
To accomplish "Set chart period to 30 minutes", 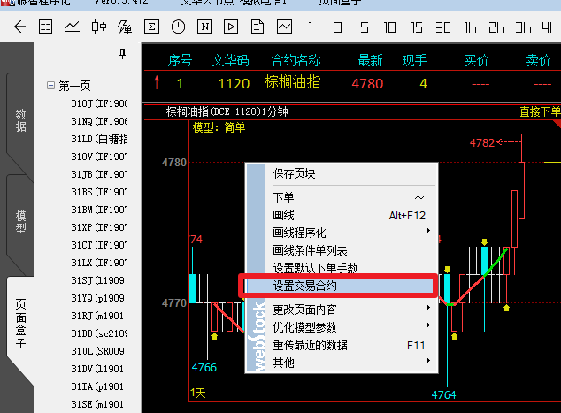I will (443, 27).
